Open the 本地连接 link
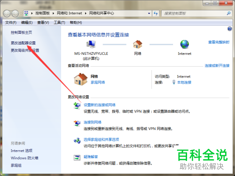The image size is (235, 176). pyautogui.click(x=184, y=82)
